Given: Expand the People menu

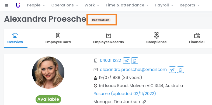Looking at the screenshot, I should tap(36, 5).
